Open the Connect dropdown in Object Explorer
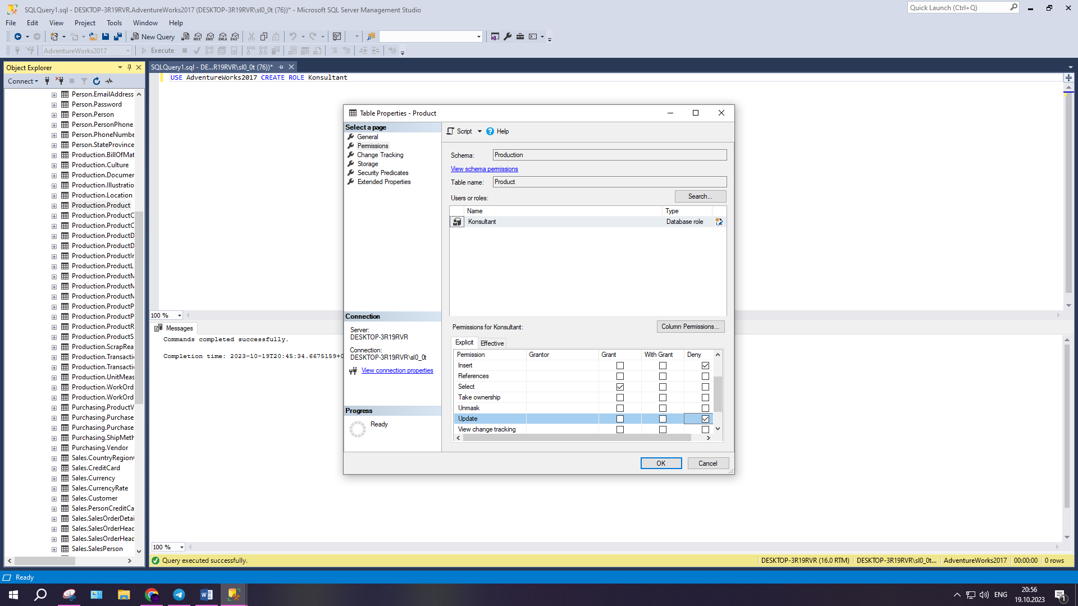This screenshot has width=1078, height=606. pos(23,81)
